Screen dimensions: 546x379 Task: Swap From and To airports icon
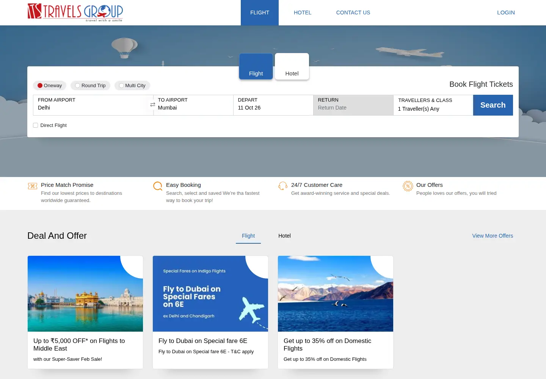click(153, 105)
